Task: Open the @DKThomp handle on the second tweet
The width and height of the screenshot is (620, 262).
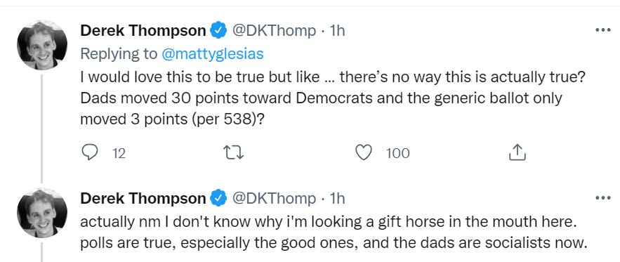Action: pos(274,199)
